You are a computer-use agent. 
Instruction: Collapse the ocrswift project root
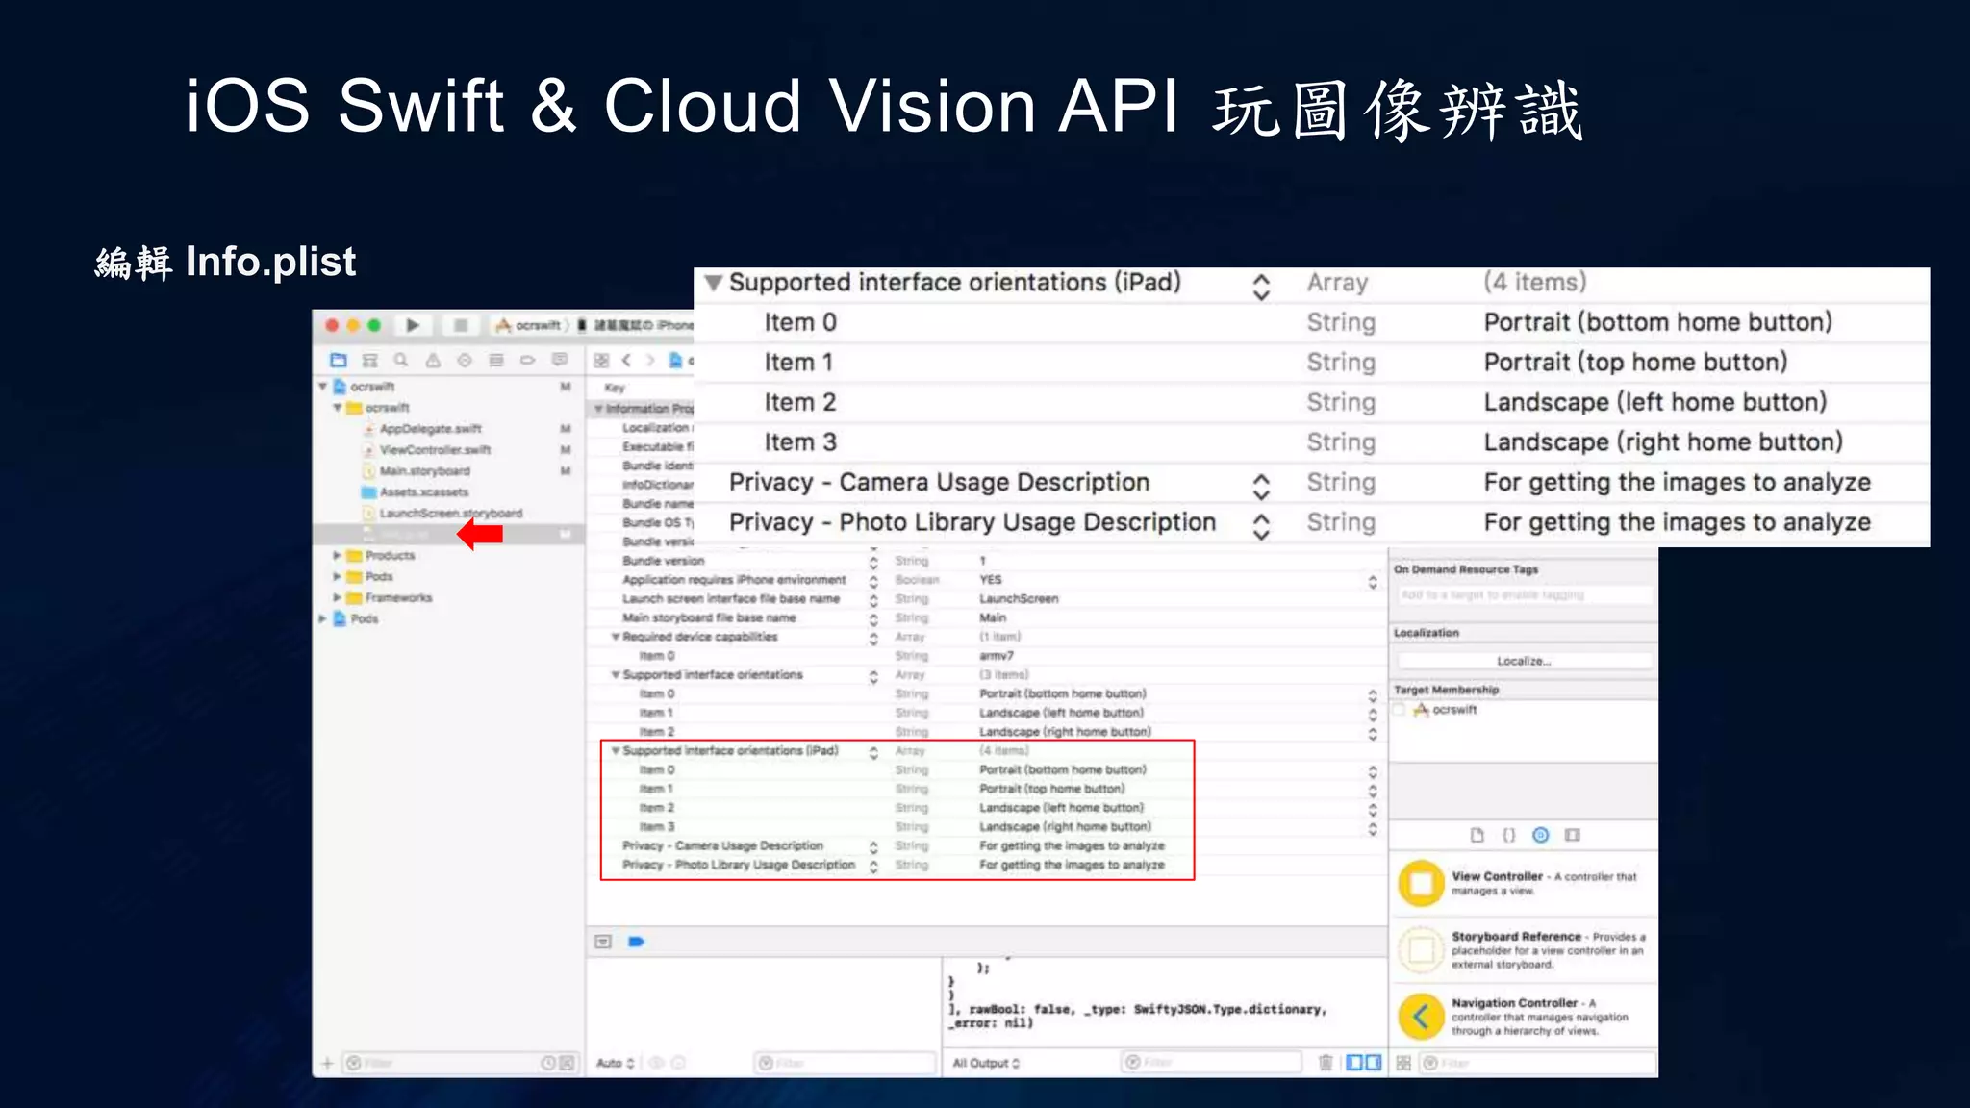323,387
